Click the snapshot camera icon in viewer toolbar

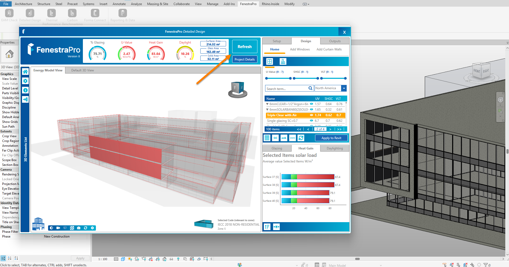point(79,228)
